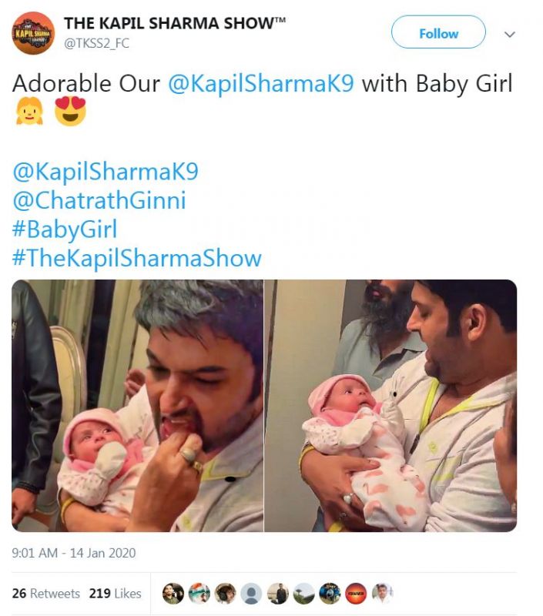Image resolution: width=543 pixels, height=616 pixels.
Task: Open the @TKSS2_FC handle
Action: click(x=96, y=43)
